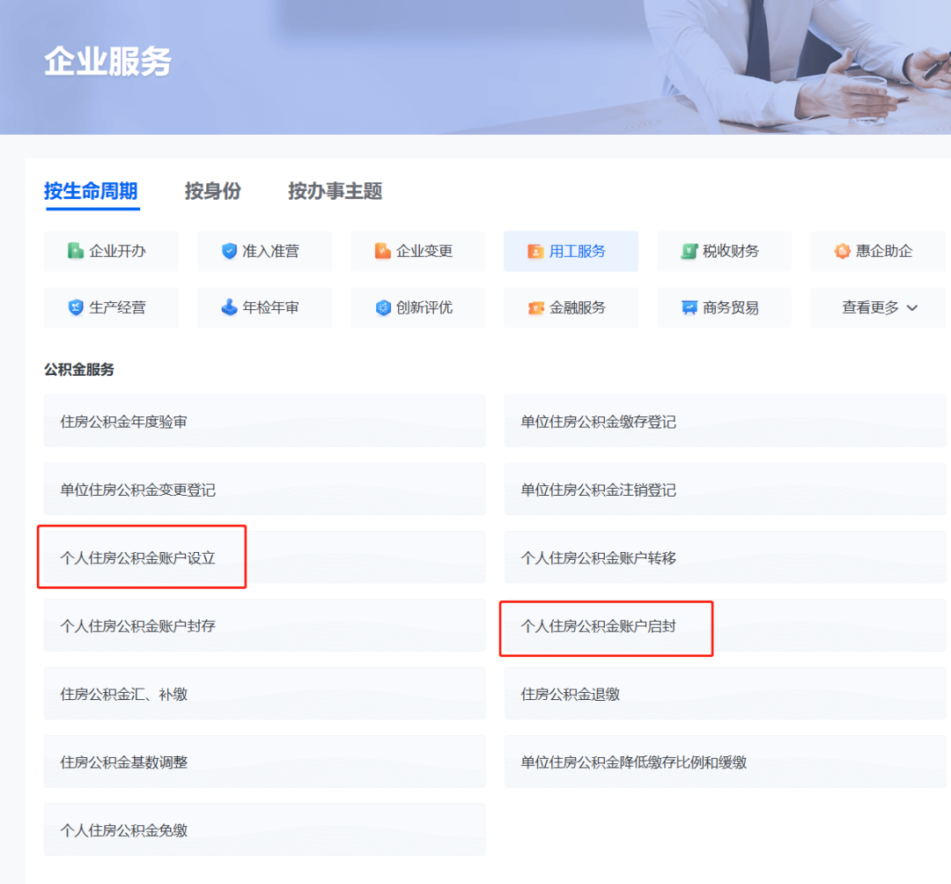
Task: Select the 准入准营 shield icon
Action: [229, 251]
